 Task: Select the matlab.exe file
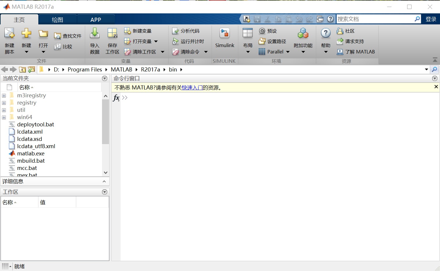tap(31, 153)
